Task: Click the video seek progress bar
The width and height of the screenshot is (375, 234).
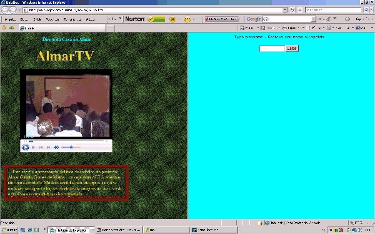Action: coord(66,141)
